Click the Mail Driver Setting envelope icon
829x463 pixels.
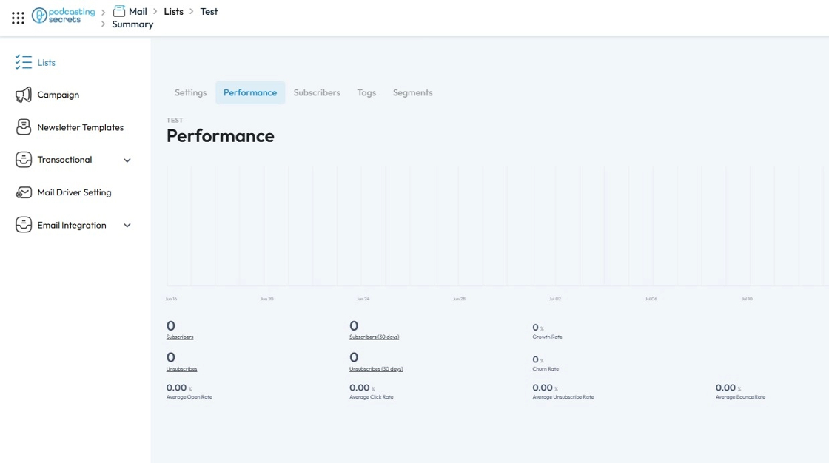point(24,192)
